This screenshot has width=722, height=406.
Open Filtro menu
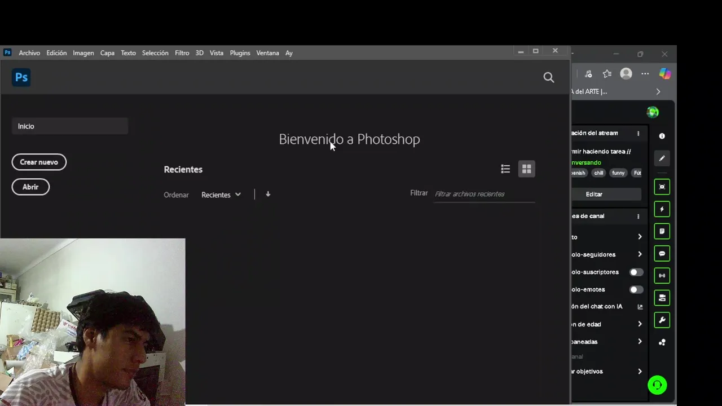click(x=182, y=53)
